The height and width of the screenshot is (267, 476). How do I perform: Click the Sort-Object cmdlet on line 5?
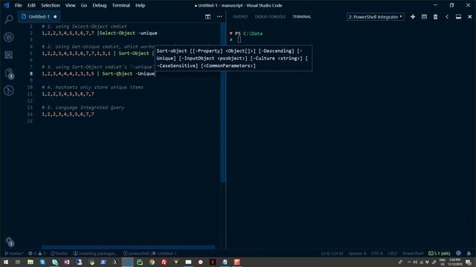click(x=134, y=53)
